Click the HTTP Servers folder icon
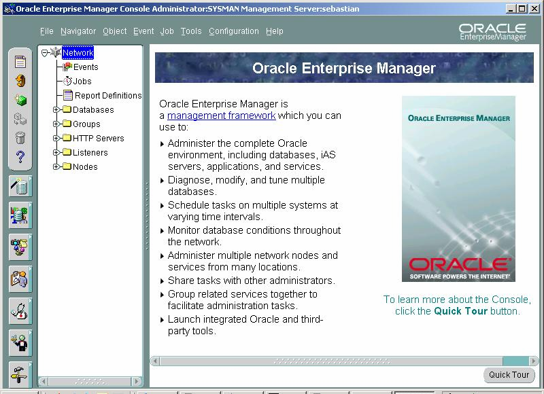544x394 pixels. click(x=67, y=138)
